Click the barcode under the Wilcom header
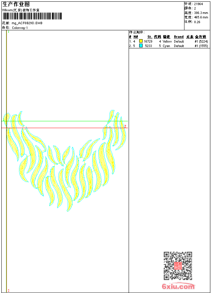Image resolution: width=211 pixels, height=293 pixels. click(32, 16)
